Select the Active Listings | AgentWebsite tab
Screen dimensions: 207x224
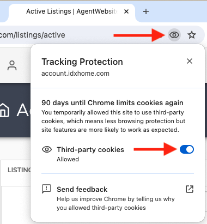coord(72,11)
